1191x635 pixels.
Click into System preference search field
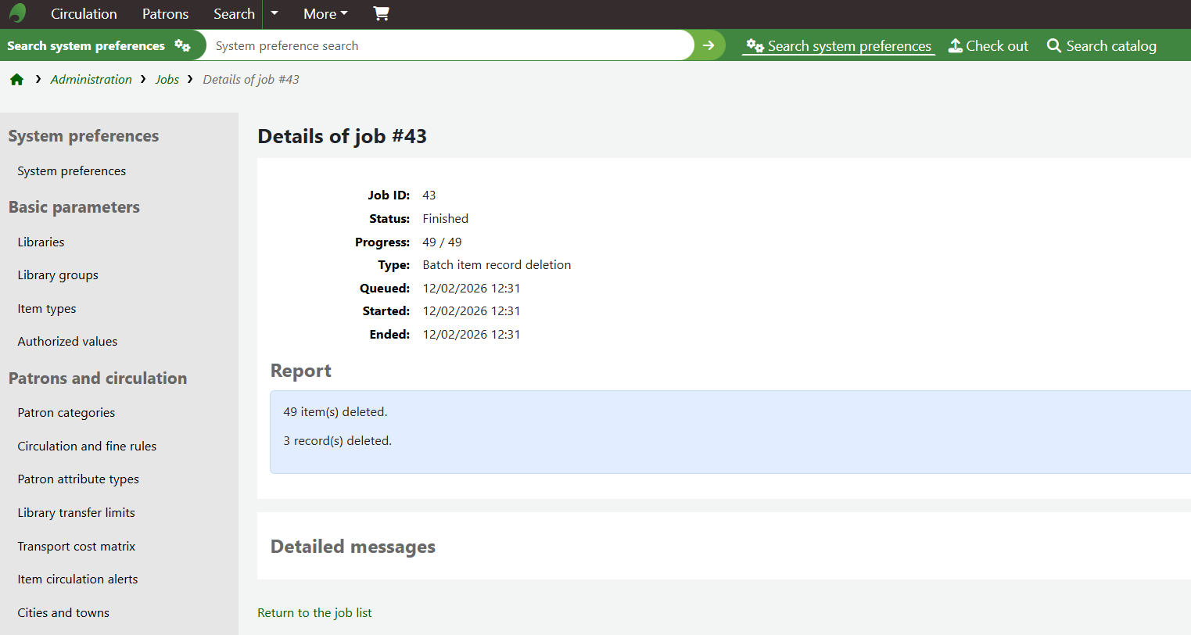450,46
